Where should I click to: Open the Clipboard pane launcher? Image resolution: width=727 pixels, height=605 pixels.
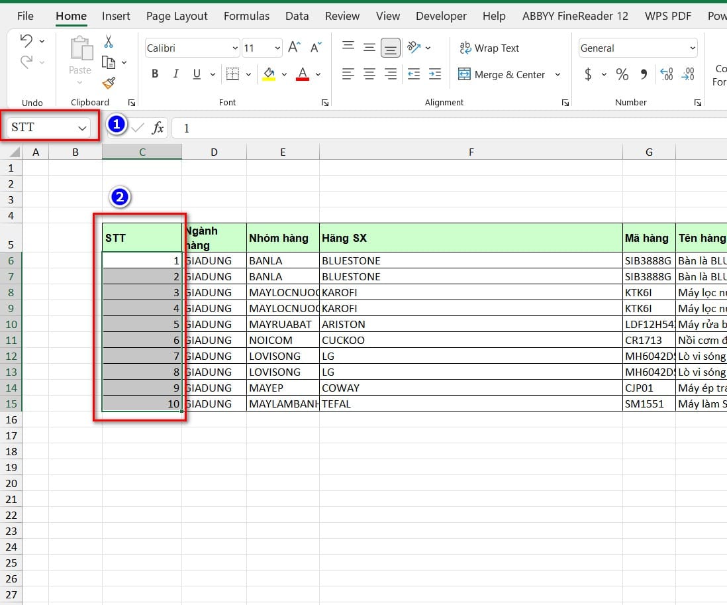pyautogui.click(x=132, y=103)
